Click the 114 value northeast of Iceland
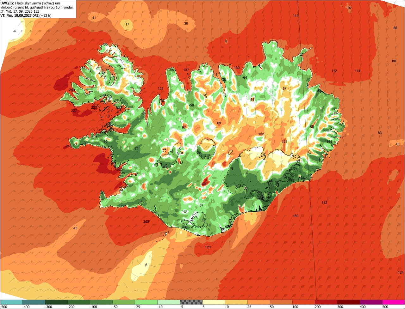 click(x=358, y=71)
